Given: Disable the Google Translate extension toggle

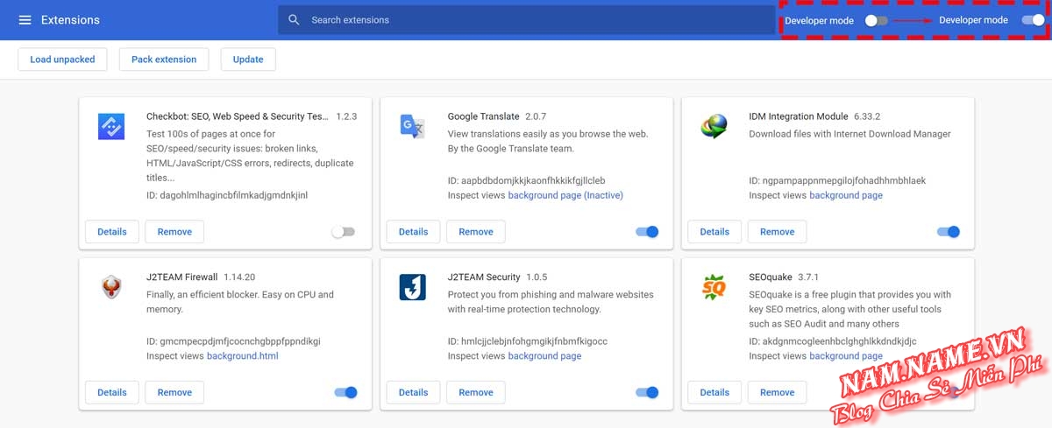Looking at the screenshot, I should (647, 232).
